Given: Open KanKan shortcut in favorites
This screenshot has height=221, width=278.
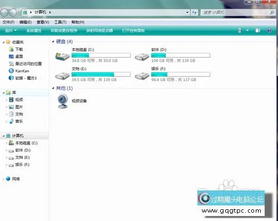Looking at the screenshot, I should [19, 71].
